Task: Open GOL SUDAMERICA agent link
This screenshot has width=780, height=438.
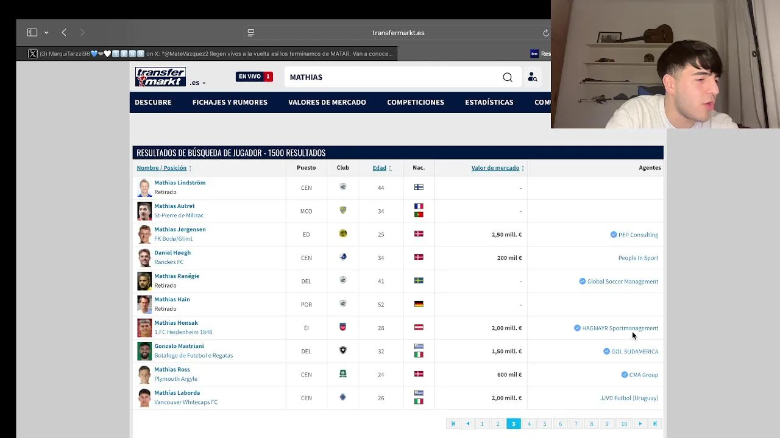Action: pyautogui.click(x=634, y=352)
